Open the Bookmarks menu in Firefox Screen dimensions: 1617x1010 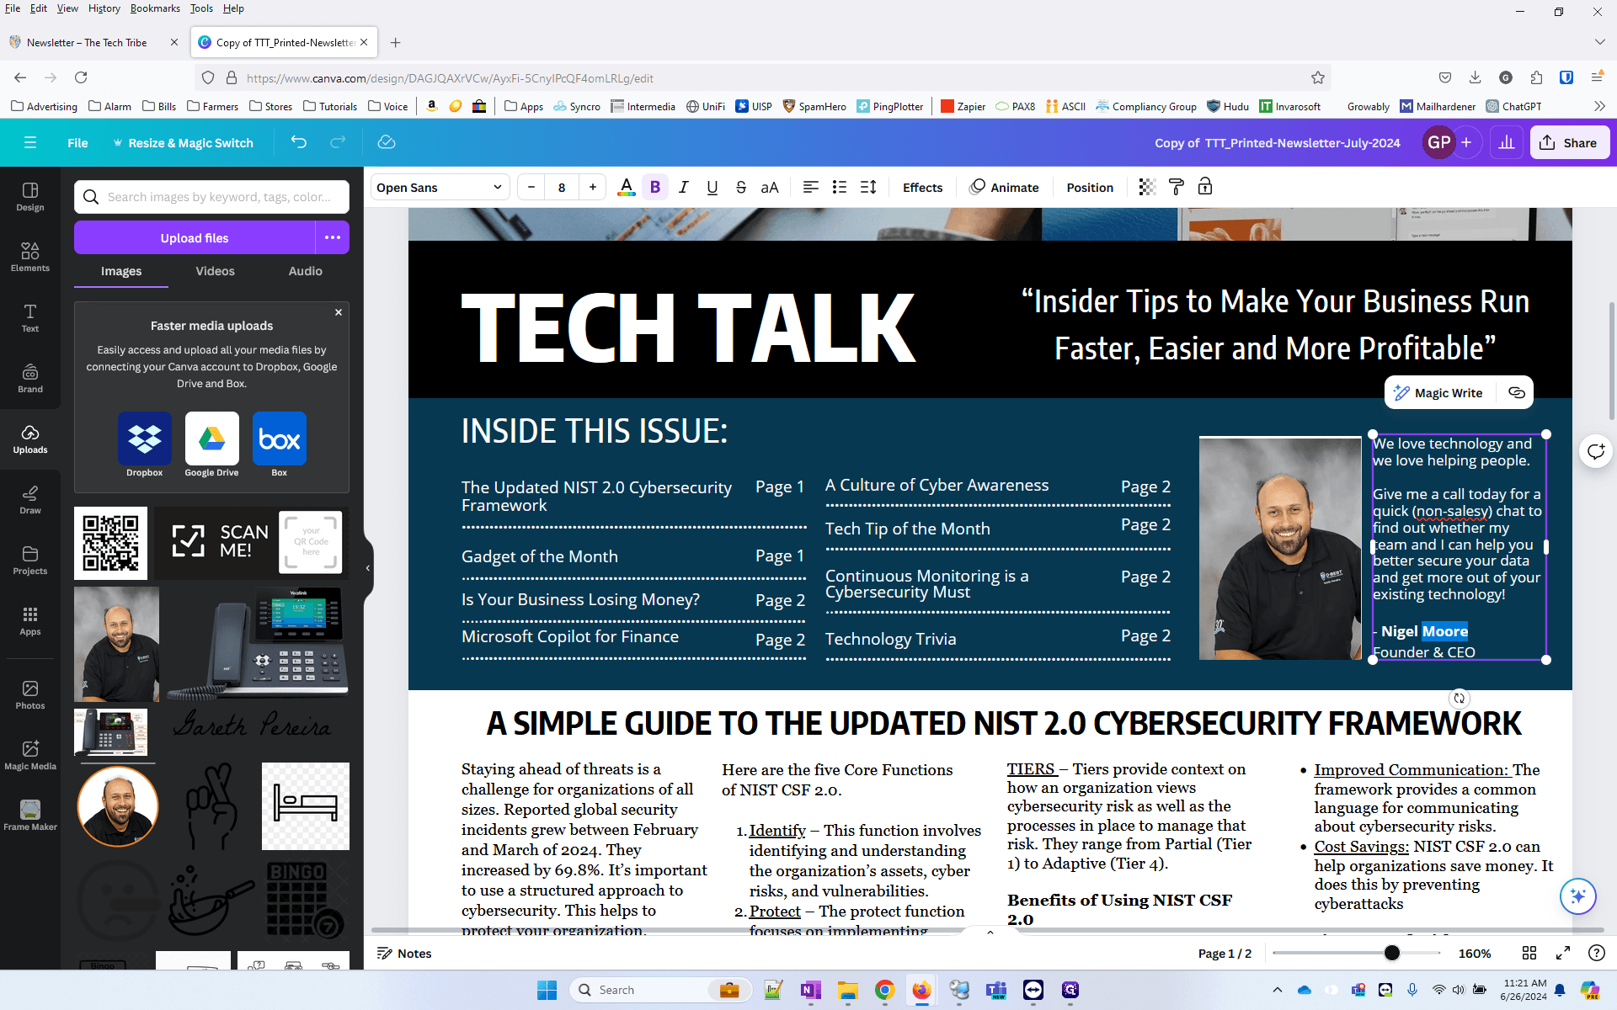tap(155, 8)
